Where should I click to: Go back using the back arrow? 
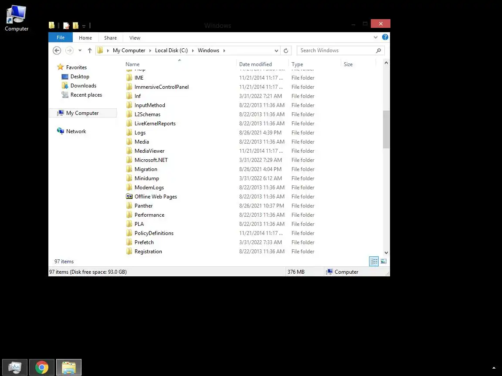tap(57, 50)
